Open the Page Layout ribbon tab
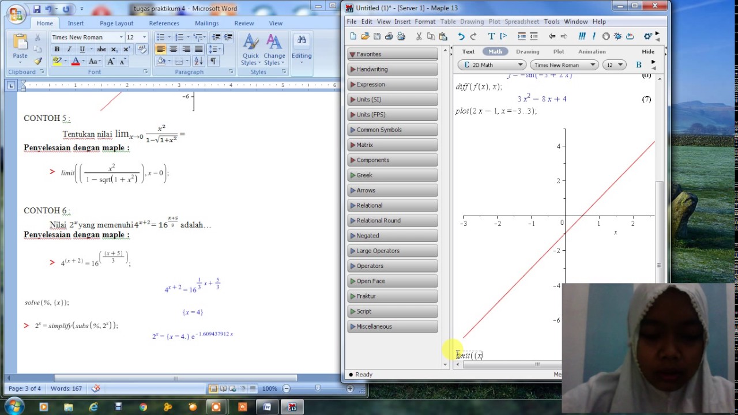The height and width of the screenshot is (415, 738). tap(116, 23)
